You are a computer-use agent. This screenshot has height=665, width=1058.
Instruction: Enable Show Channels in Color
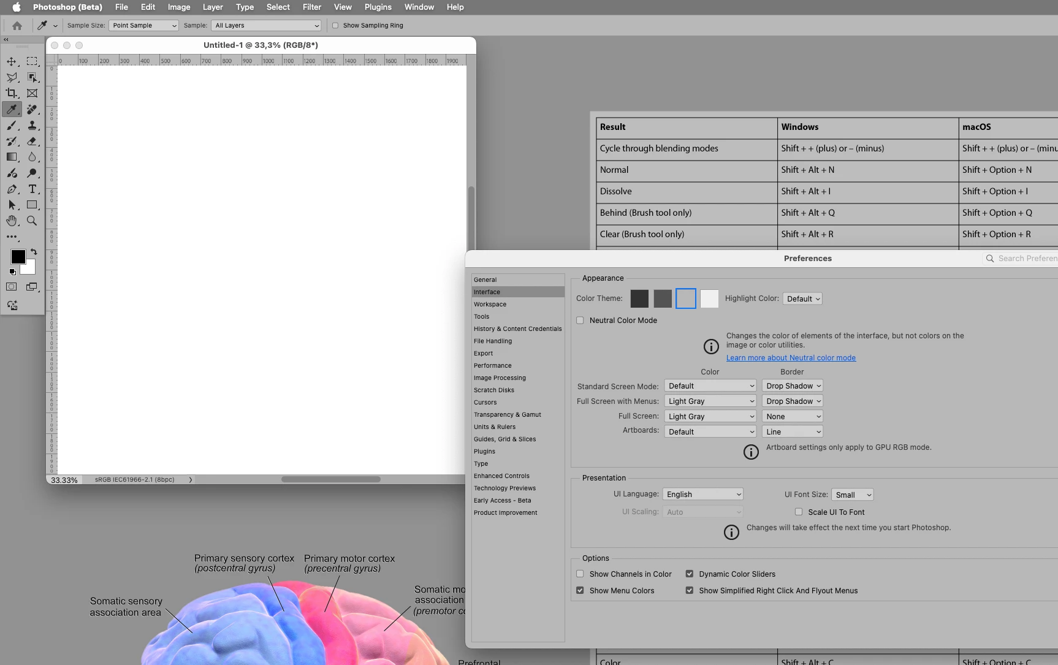tap(580, 574)
